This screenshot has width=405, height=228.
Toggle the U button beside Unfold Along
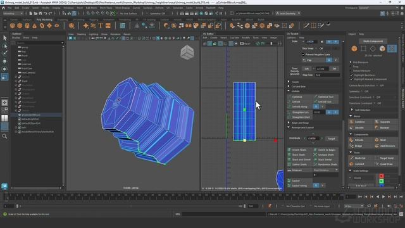coord(316,106)
